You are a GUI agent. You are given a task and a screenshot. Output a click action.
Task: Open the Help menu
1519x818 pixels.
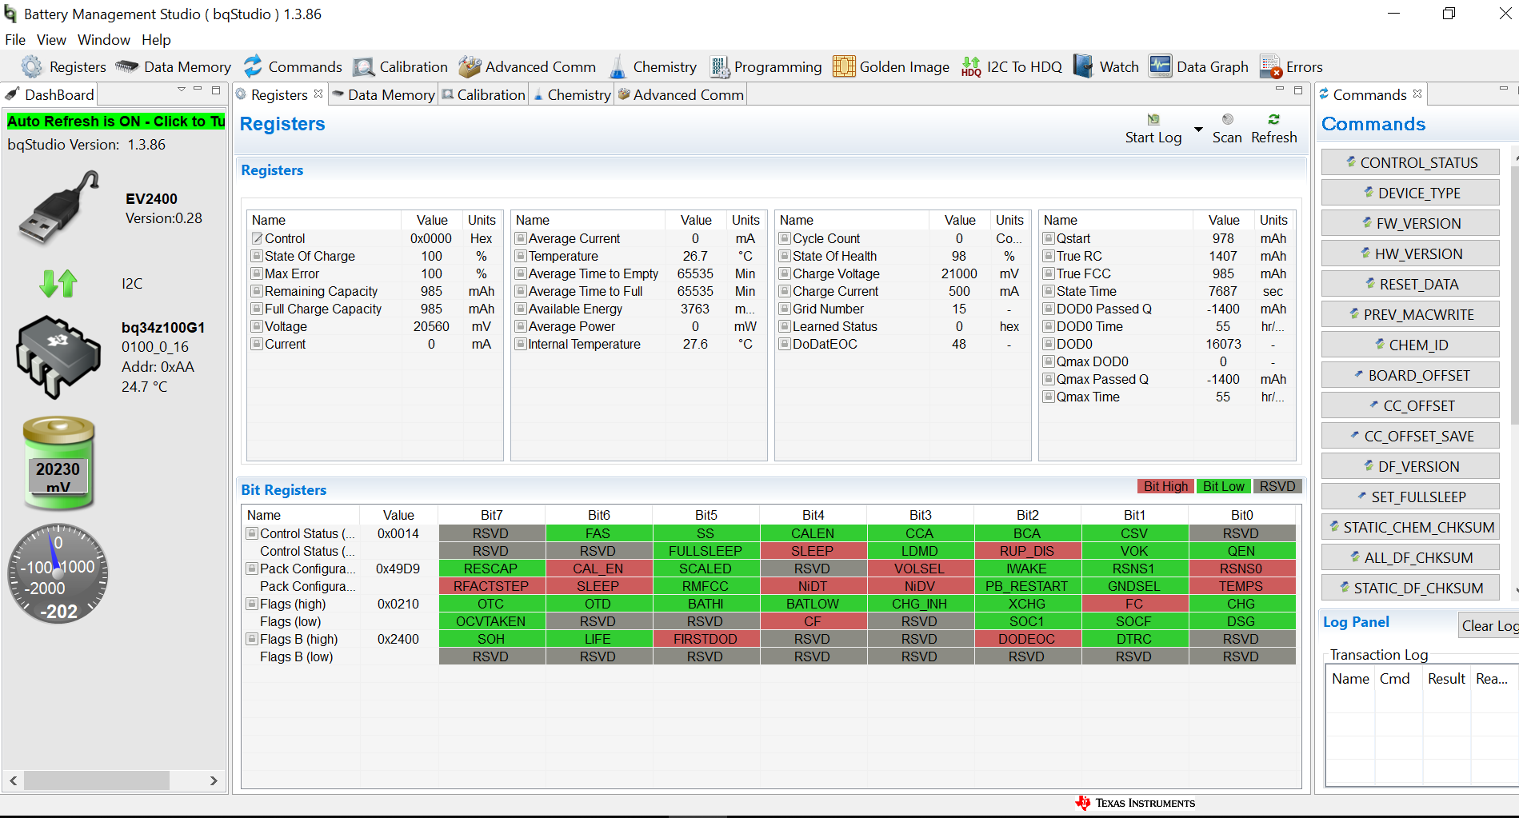[x=156, y=40]
